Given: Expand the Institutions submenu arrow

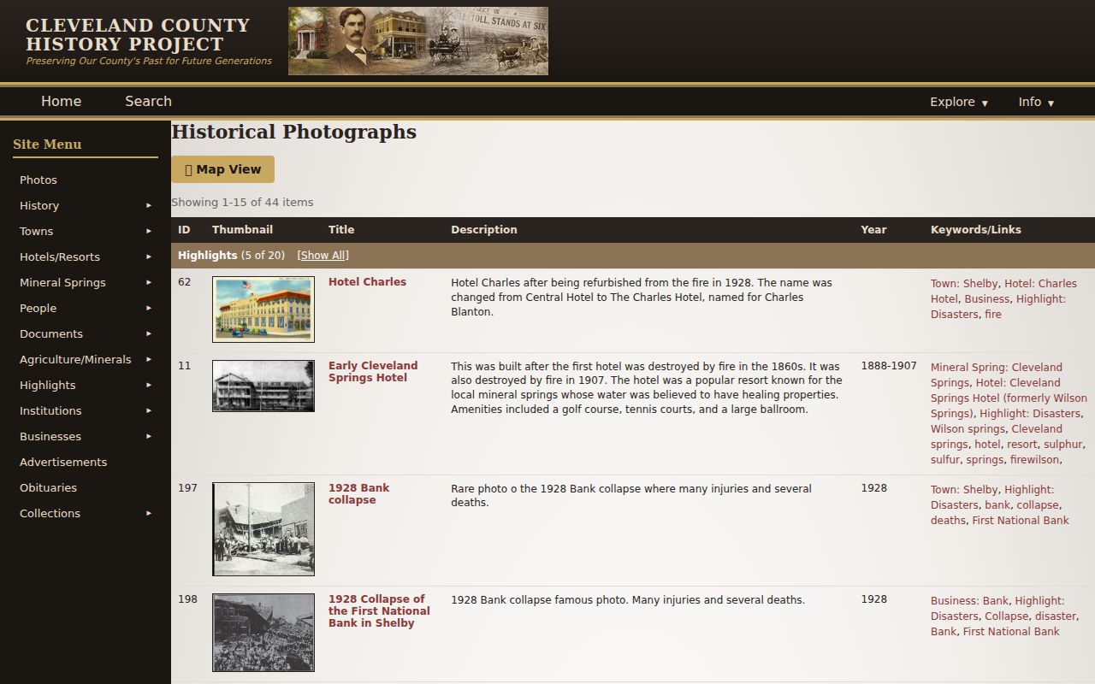Looking at the screenshot, I should click(149, 410).
